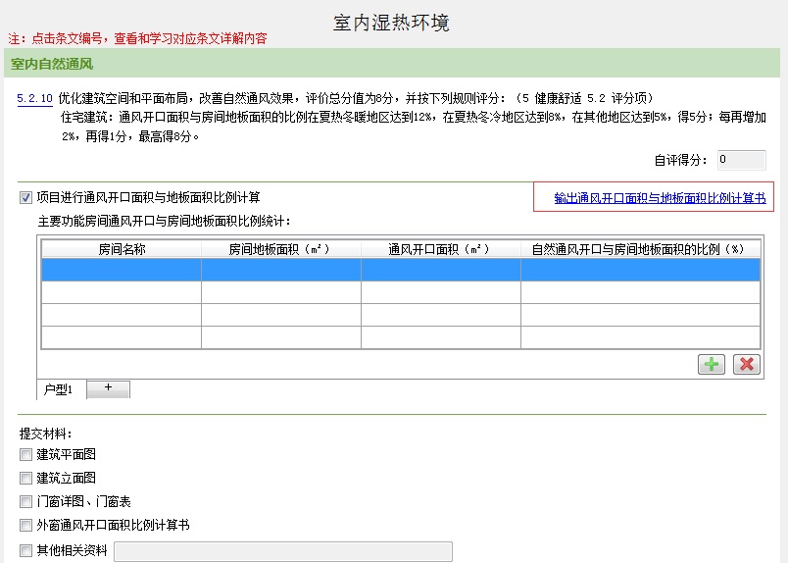Click the 自评得分 score field
Screen dimensions: 788x563
pos(740,160)
